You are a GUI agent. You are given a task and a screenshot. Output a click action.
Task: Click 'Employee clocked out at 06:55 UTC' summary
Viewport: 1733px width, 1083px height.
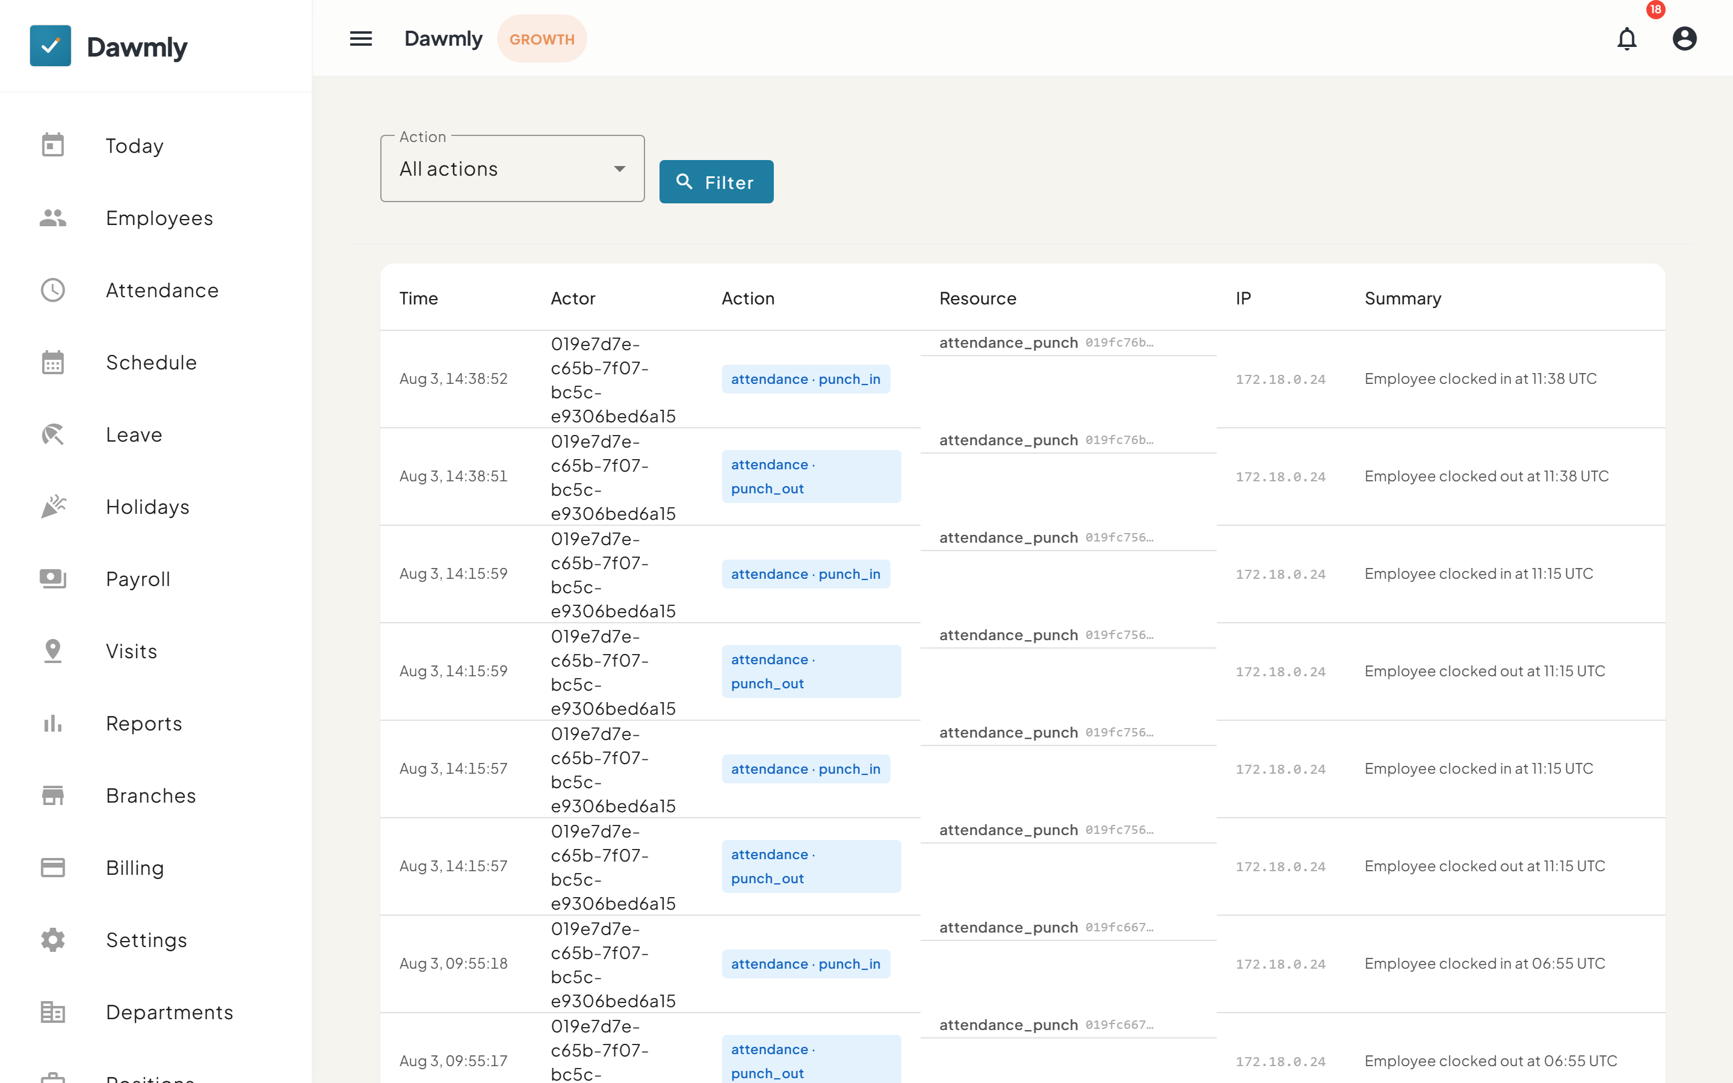pyautogui.click(x=1491, y=1061)
